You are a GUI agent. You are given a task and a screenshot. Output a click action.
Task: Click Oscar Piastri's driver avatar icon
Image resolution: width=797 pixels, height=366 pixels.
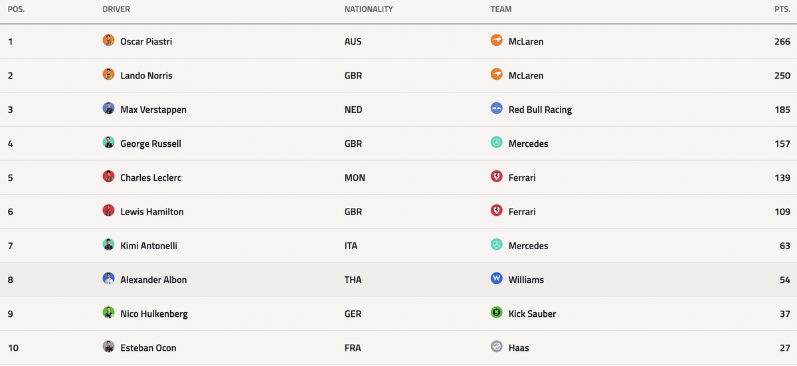tap(109, 41)
